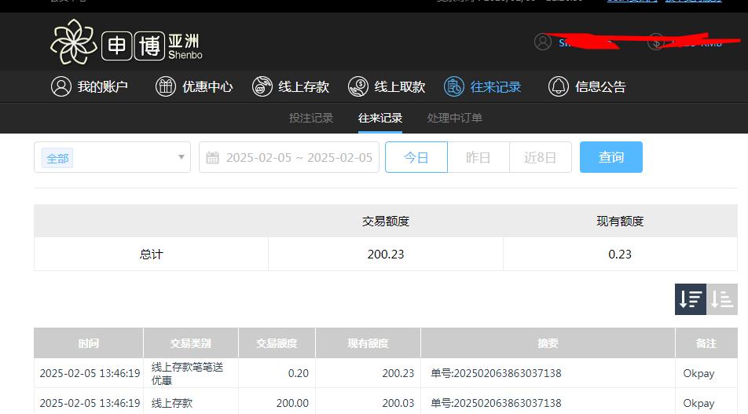Click the 摘要 column header
This screenshot has width=748, height=414.
click(x=548, y=343)
